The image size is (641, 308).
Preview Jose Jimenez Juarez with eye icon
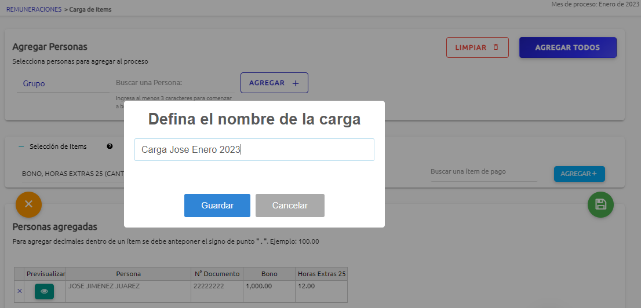pyautogui.click(x=44, y=291)
